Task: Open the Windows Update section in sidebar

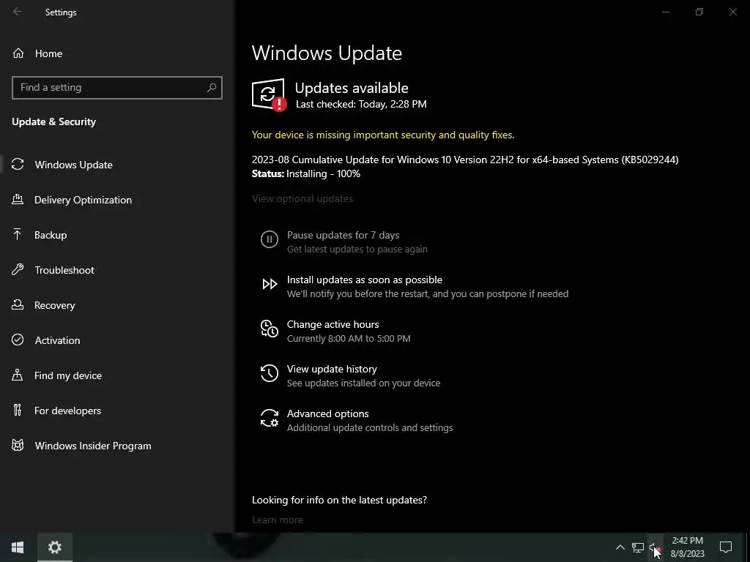Action: [x=74, y=165]
